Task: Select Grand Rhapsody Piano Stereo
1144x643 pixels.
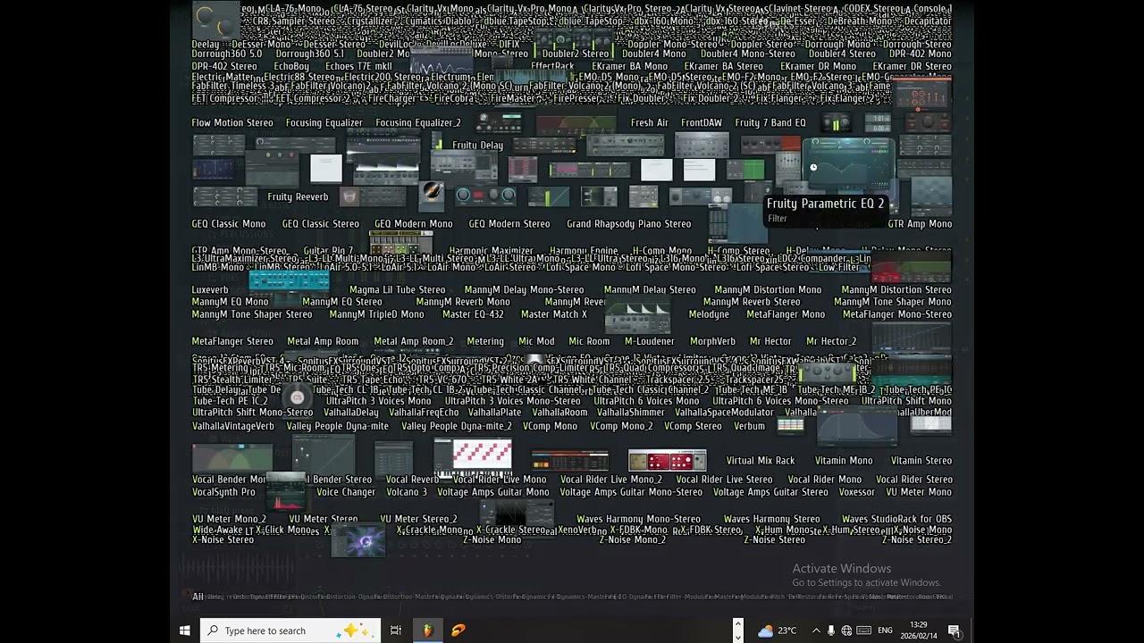Action: [629, 223]
